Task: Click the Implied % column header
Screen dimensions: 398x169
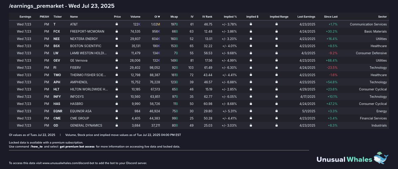Action: pyautogui.click(x=230, y=17)
